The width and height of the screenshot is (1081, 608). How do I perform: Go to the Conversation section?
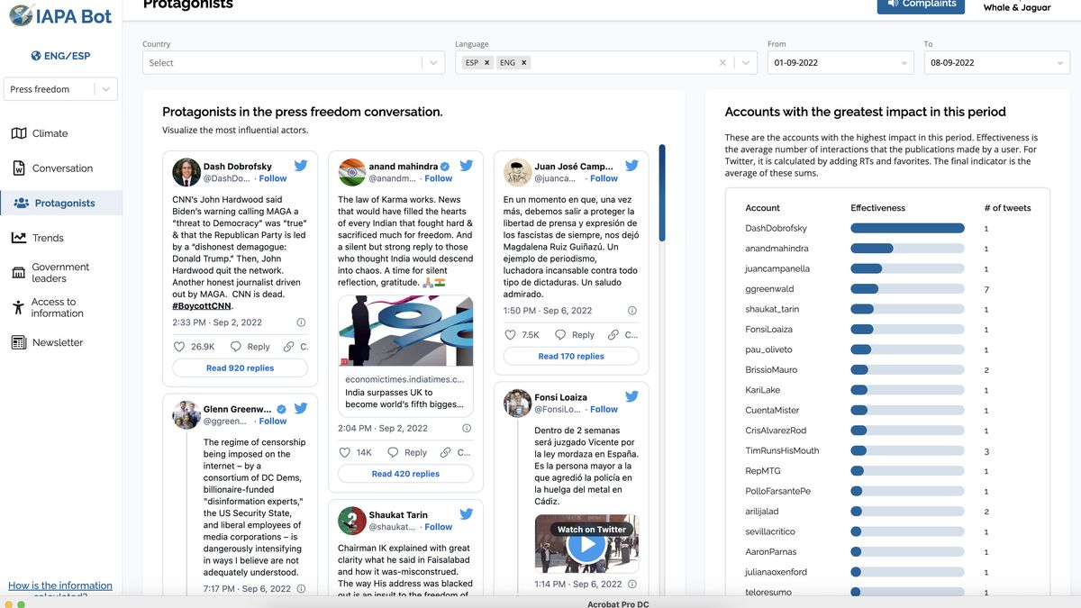(62, 168)
